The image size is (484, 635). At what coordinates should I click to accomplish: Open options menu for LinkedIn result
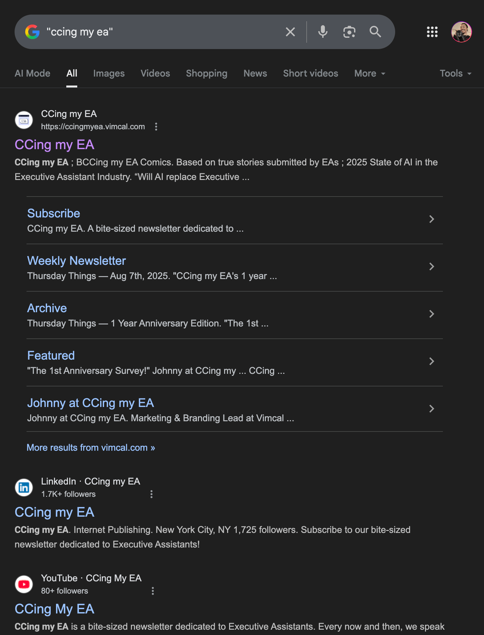tap(151, 494)
